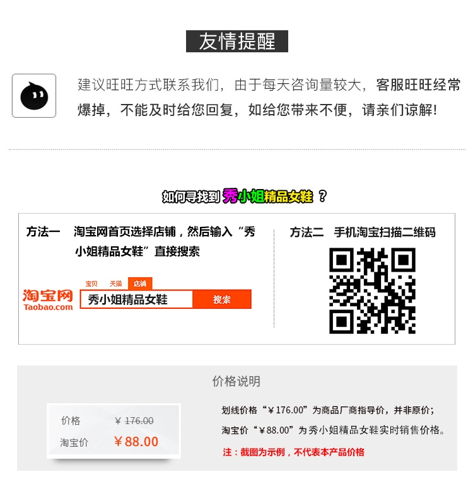Click the QR code image
The height and width of the screenshot is (489, 473).
pyautogui.click(x=372, y=291)
